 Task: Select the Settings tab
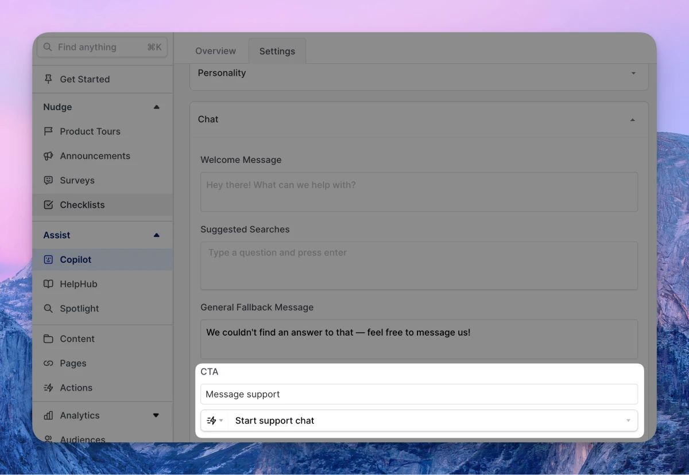pos(277,51)
